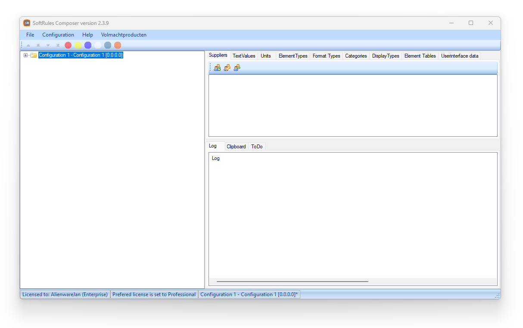Close the SoftRules Composer window

(x=491, y=23)
